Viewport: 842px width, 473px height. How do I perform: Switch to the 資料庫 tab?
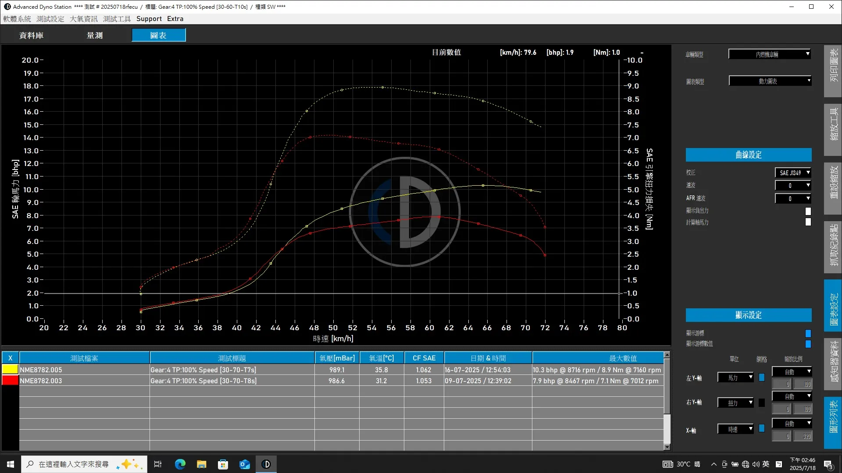[31, 35]
